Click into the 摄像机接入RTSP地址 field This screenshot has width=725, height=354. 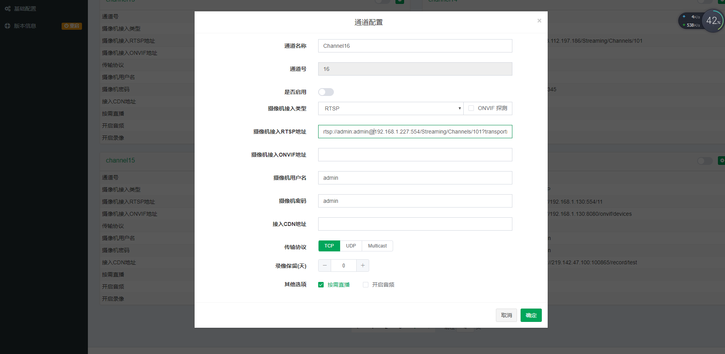(415, 132)
